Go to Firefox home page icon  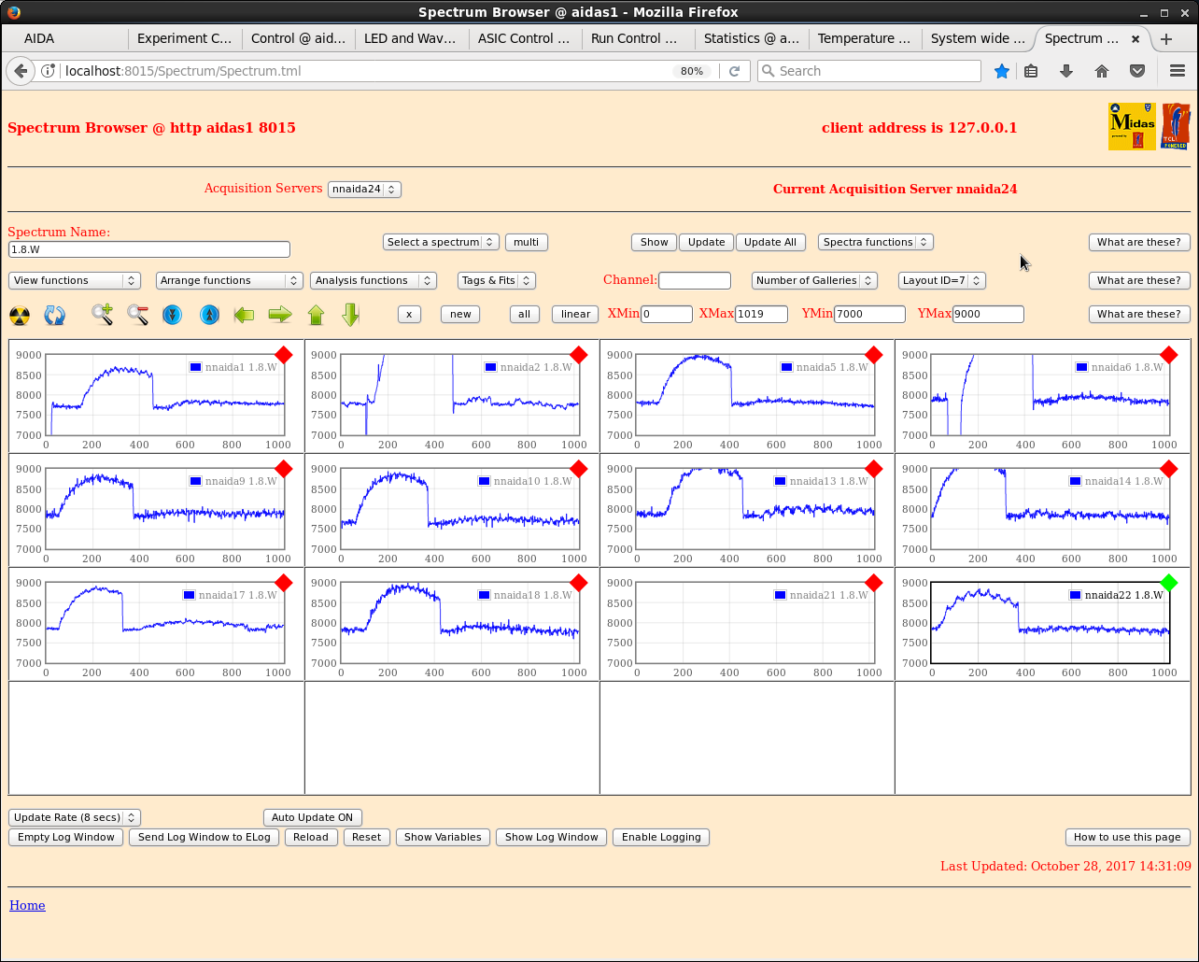tap(1102, 71)
